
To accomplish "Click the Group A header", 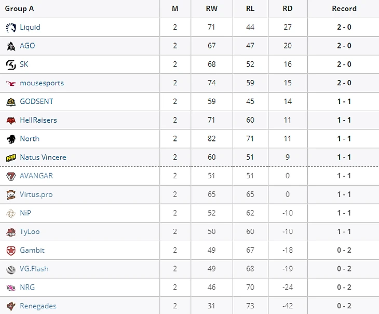I will pyautogui.click(x=19, y=9).
